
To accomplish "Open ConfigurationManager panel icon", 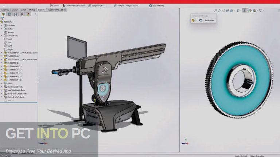I will (16, 14).
